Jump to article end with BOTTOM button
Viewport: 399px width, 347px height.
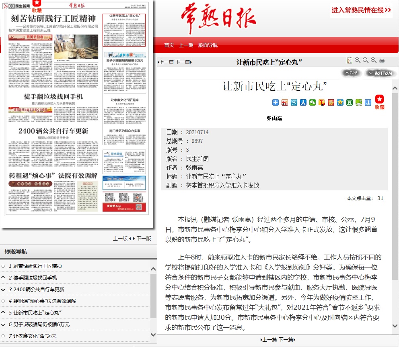380,73
